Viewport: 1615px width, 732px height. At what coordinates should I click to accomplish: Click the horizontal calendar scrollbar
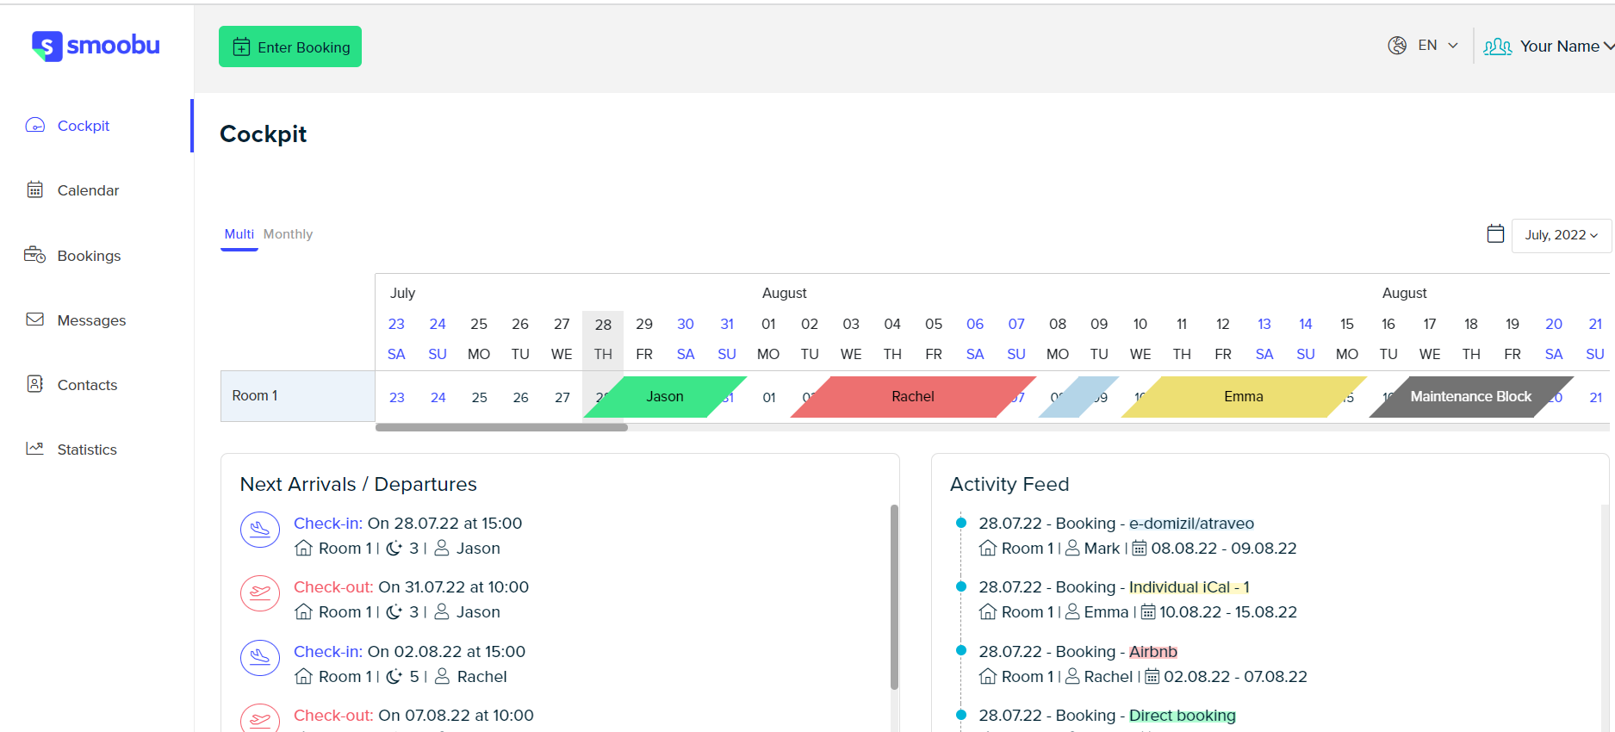pos(501,427)
